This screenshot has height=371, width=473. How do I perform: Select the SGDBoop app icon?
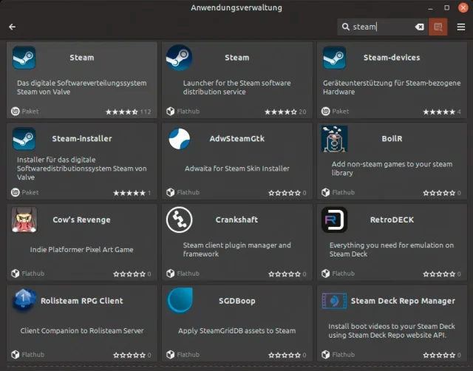point(180,301)
